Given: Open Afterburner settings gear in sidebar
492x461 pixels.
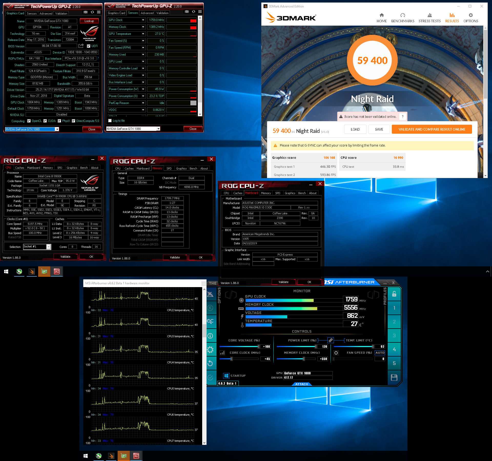Looking at the screenshot, I should coord(210,350).
